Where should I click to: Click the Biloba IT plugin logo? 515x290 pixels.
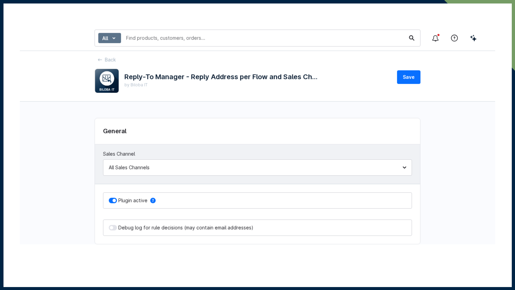107,81
